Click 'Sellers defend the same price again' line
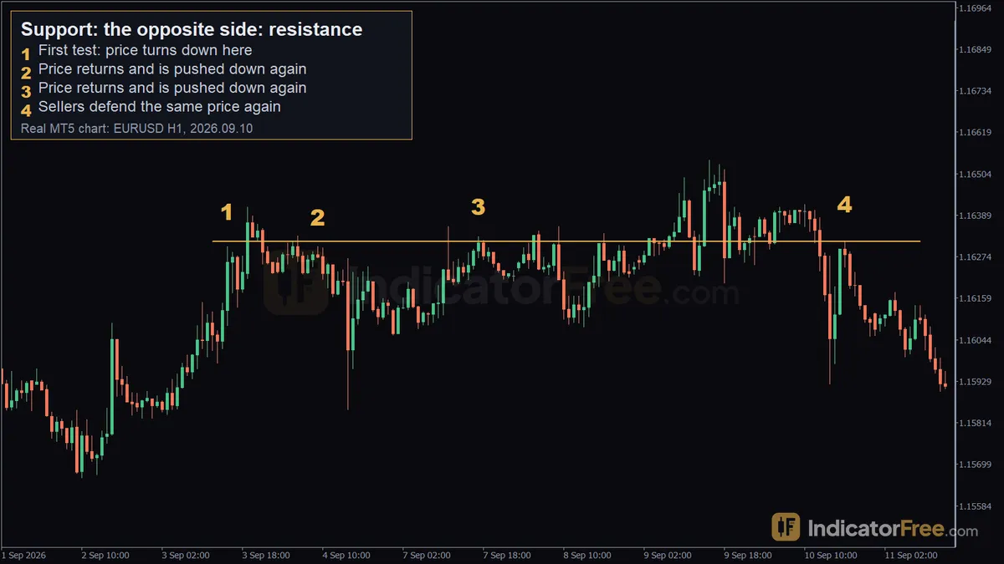 (x=160, y=107)
